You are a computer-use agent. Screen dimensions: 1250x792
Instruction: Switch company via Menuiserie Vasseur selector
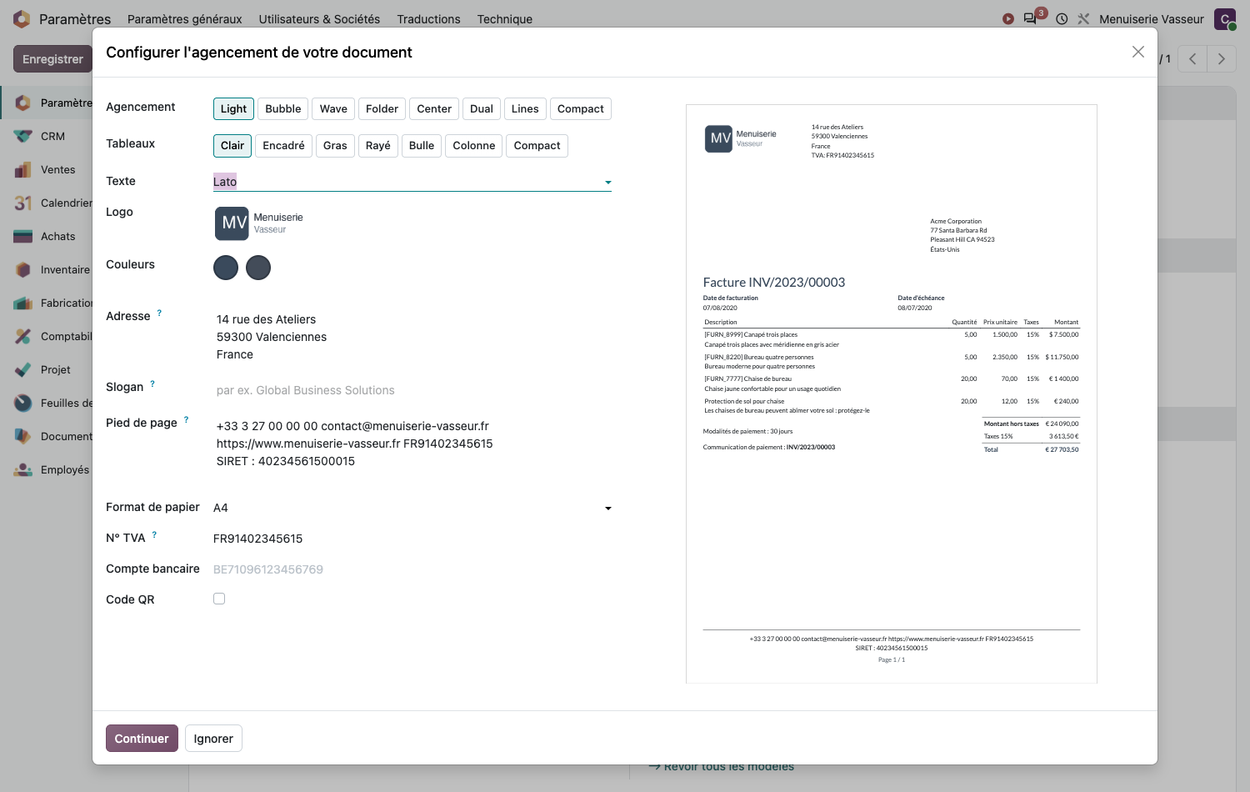1151,18
